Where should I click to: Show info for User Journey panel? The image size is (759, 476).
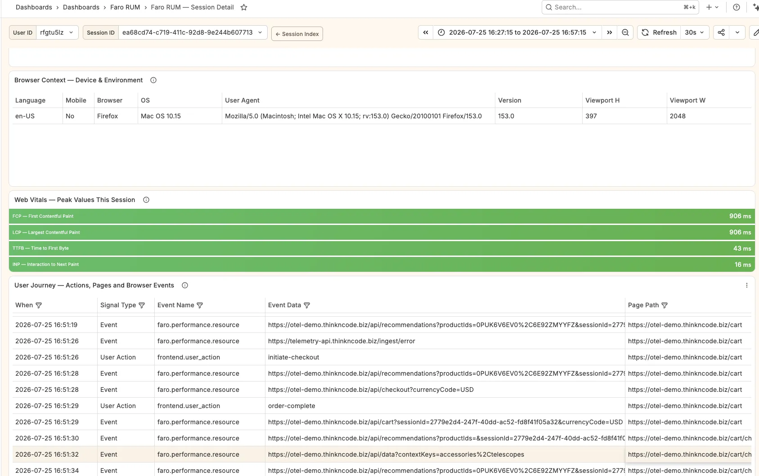[x=185, y=285]
